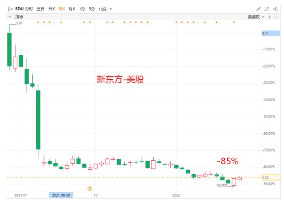Open the 指标 indicators menu
Screen dimensions: 284x202
pos(19,17)
